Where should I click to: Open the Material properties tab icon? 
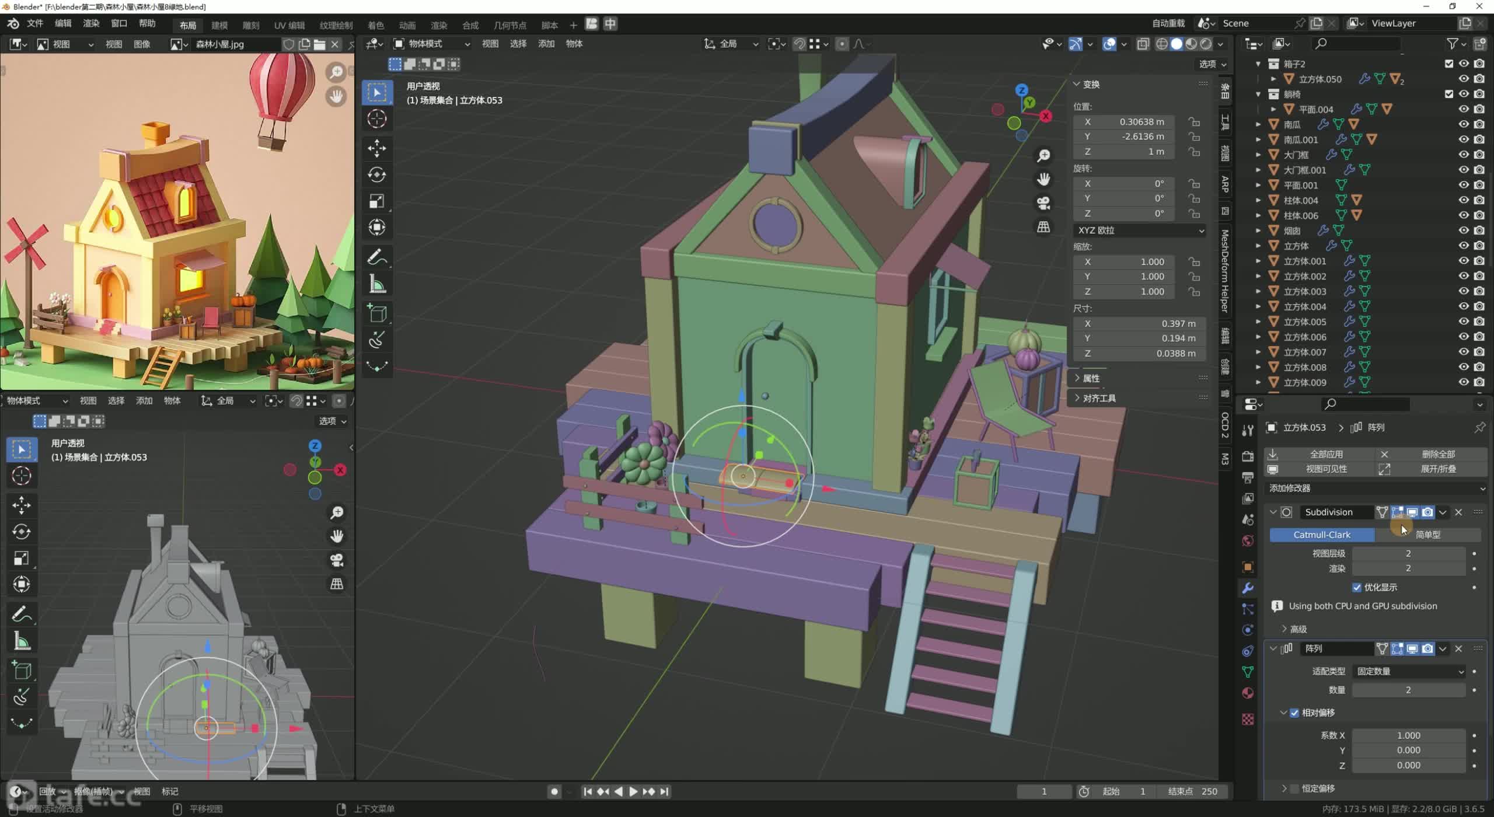[1248, 693]
